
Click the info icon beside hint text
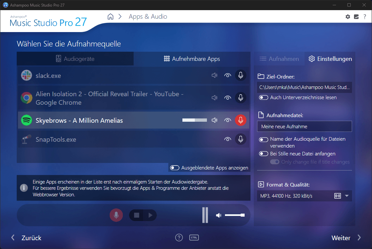[24, 188]
